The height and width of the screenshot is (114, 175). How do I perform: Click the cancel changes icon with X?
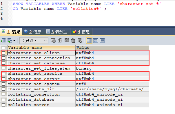(80, 40)
